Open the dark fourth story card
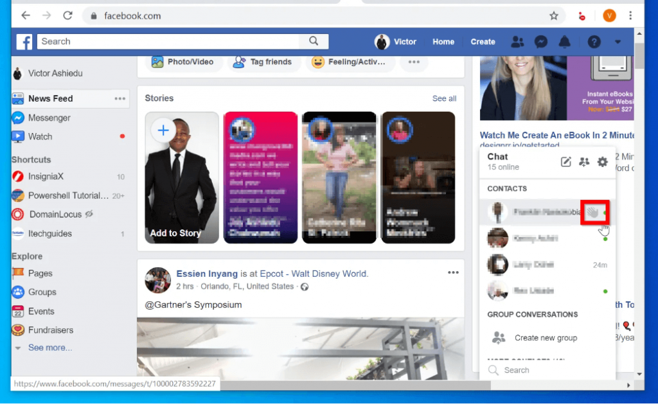This screenshot has height=406, width=658. (x=418, y=177)
